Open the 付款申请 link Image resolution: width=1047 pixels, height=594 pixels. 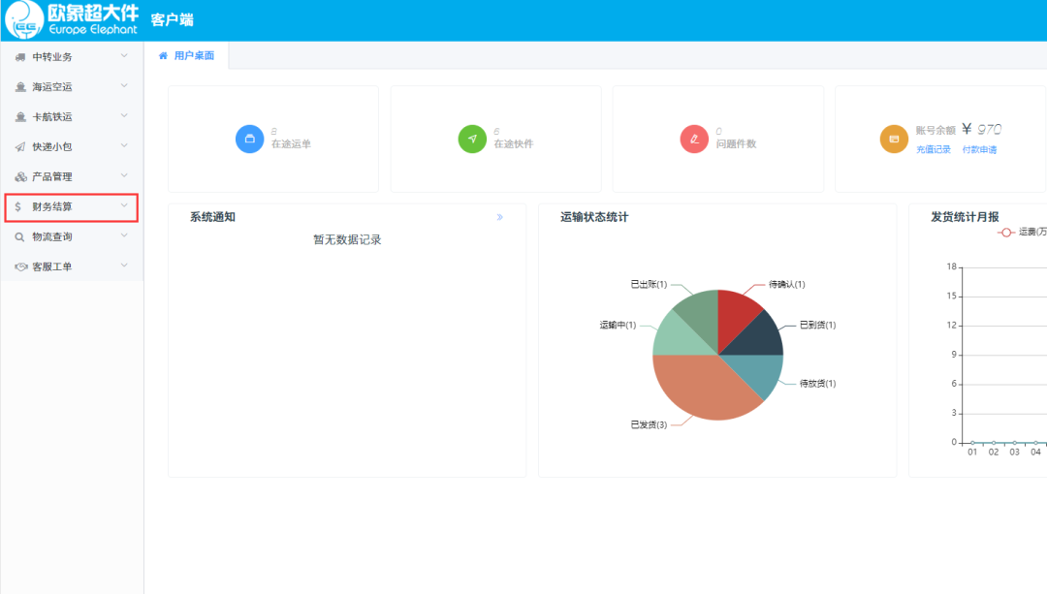[x=979, y=149]
